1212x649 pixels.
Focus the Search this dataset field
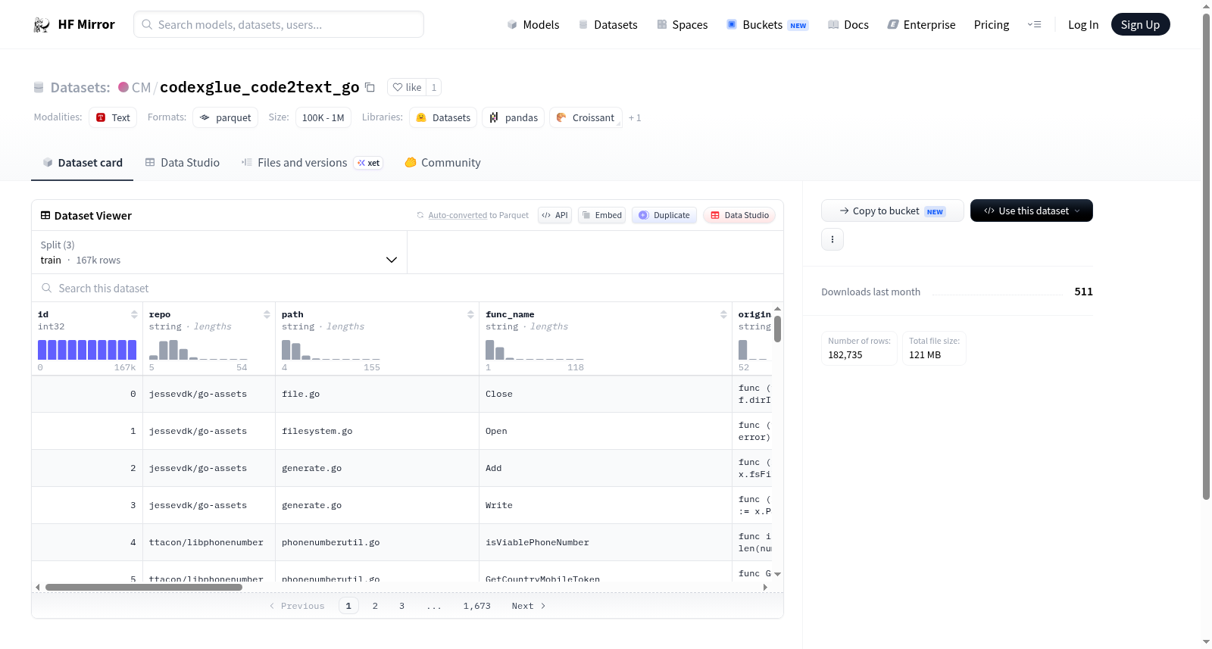(x=408, y=288)
